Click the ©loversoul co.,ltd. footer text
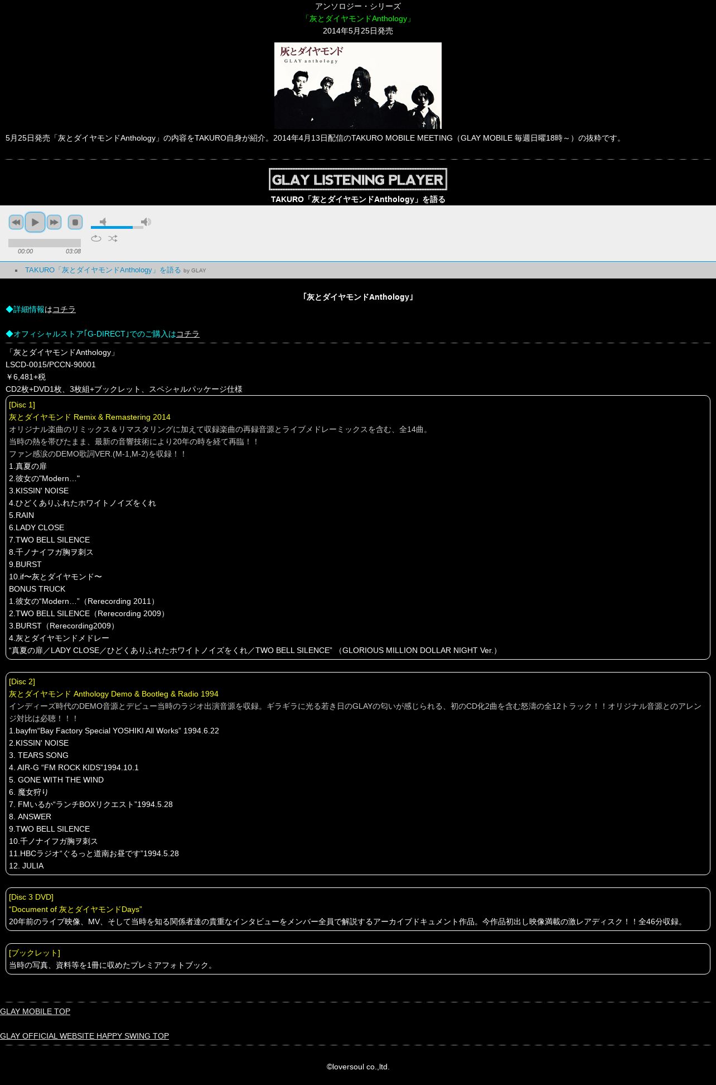Viewport: 716px width, 1085px height. click(x=358, y=1067)
